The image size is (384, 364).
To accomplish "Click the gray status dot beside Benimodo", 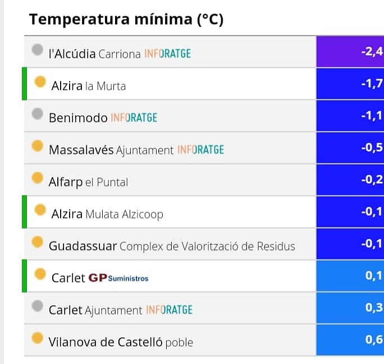I will tap(38, 114).
